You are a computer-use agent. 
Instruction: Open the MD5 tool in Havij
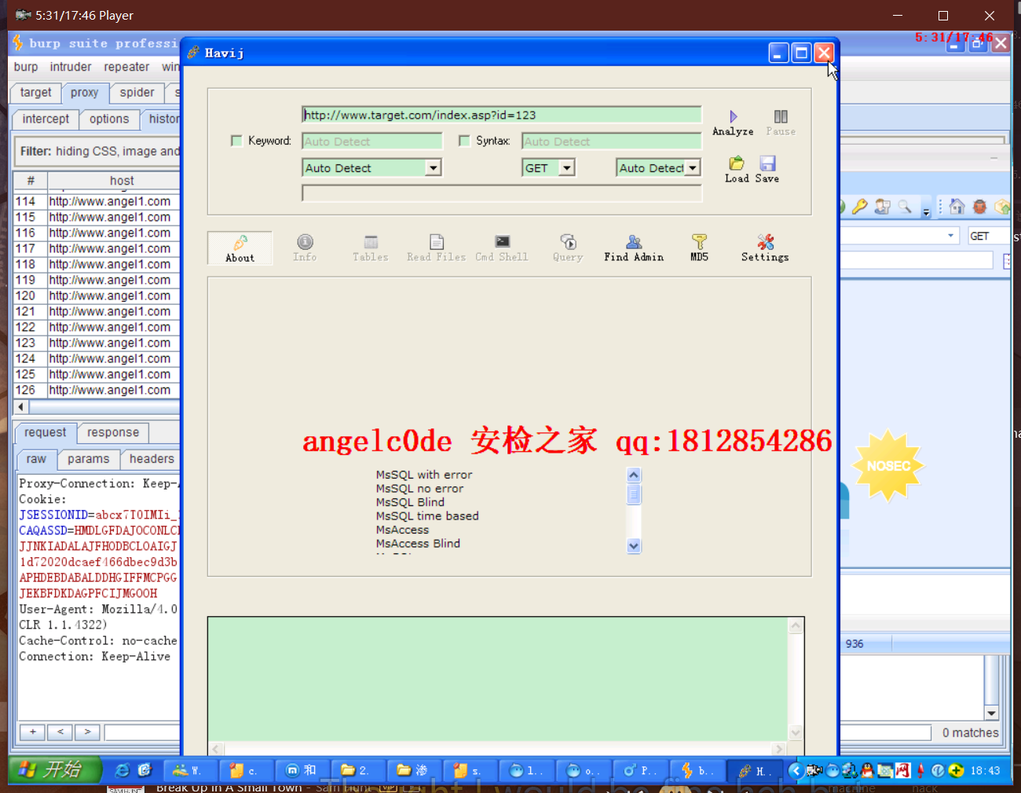pyautogui.click(x=699, y=248)
